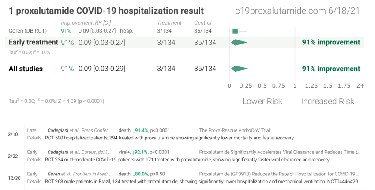
Task: Open Cadegiani et al., Cureus reference
Action: [79, 152]
